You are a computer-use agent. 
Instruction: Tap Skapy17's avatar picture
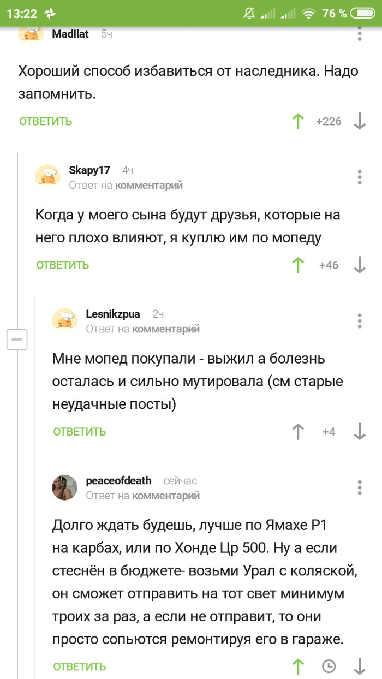[x=47, y=177]
